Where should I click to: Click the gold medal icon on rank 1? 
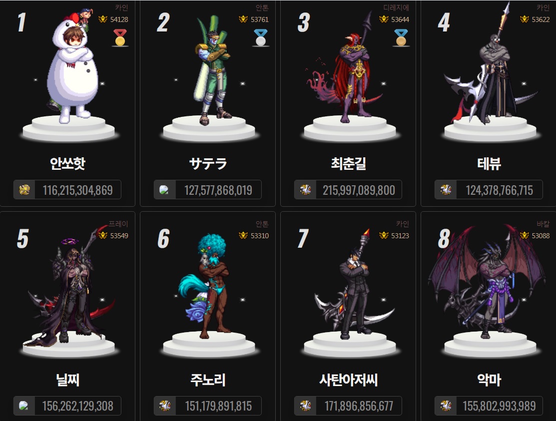120,37
